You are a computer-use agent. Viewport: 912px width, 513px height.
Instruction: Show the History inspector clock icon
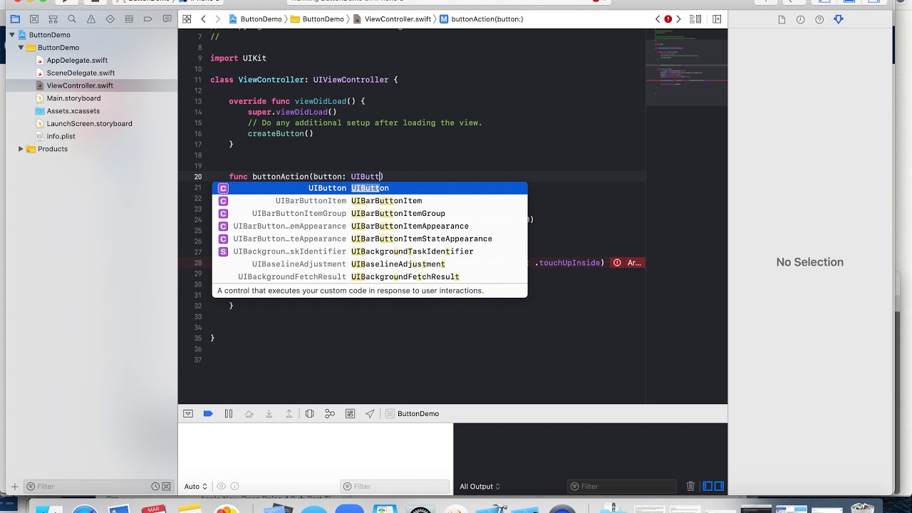tap(800, 20)
